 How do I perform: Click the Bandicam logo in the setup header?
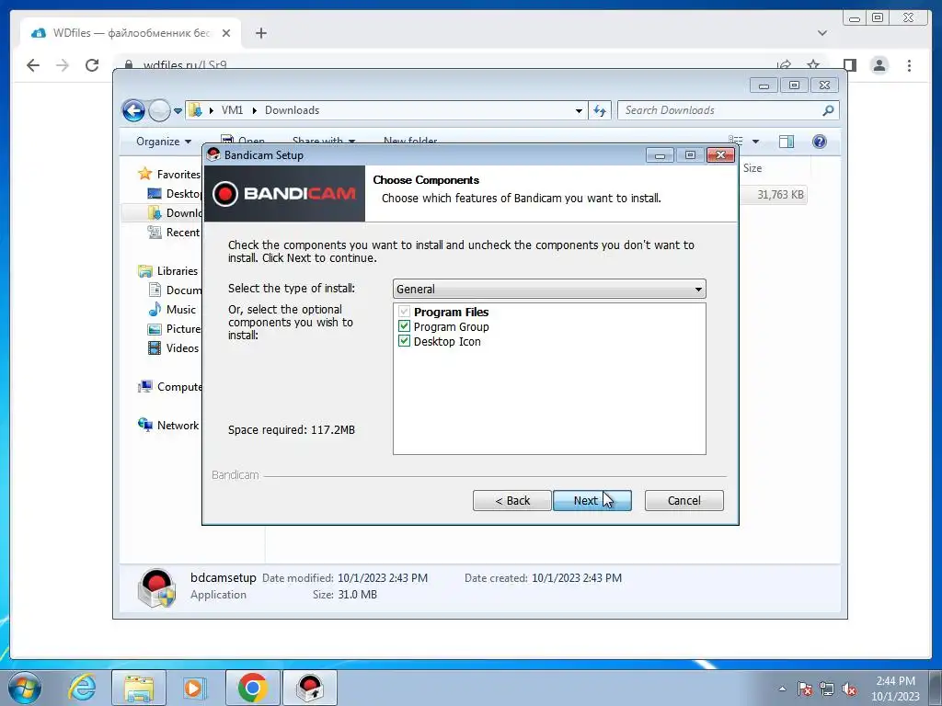[x=285, y=194]
